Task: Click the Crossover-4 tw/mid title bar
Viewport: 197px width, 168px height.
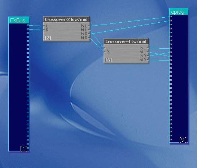Action: (x=126, y=41)
